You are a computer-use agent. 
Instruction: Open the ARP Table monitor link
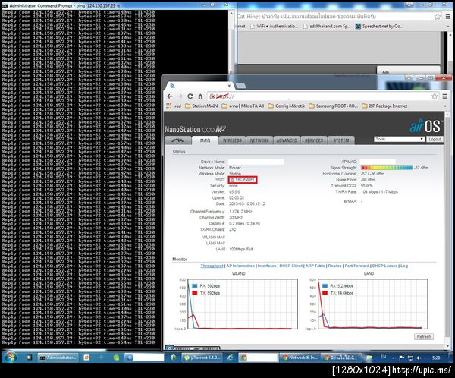tap(315, 266)
